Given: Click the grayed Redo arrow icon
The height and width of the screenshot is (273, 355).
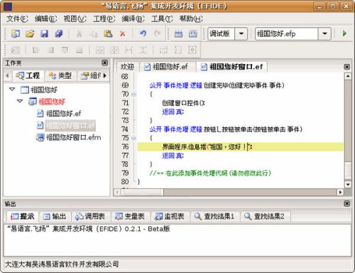Looking at the screenshot, I should [158, 33].
